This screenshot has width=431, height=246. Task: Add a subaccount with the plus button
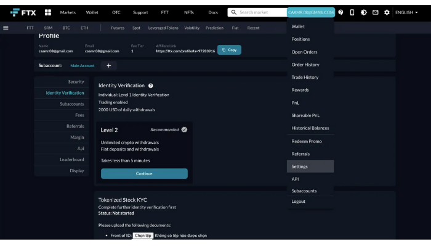click(x=108, y=66)
